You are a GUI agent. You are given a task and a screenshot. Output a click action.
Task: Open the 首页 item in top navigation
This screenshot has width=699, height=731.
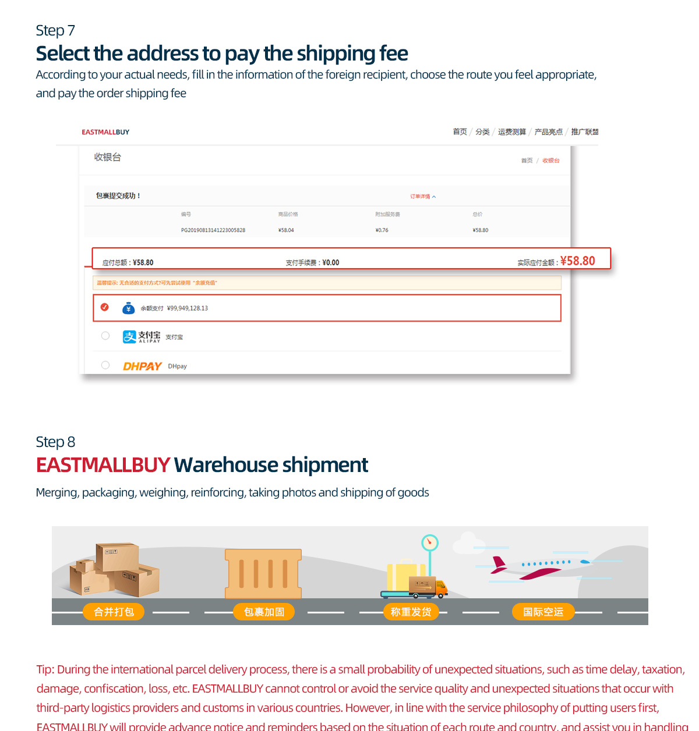460,132
